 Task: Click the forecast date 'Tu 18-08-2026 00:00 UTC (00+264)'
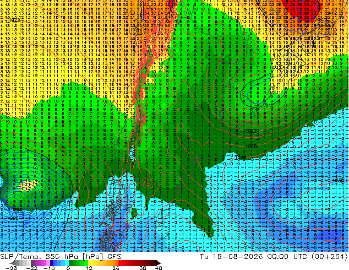pos(274,257)
